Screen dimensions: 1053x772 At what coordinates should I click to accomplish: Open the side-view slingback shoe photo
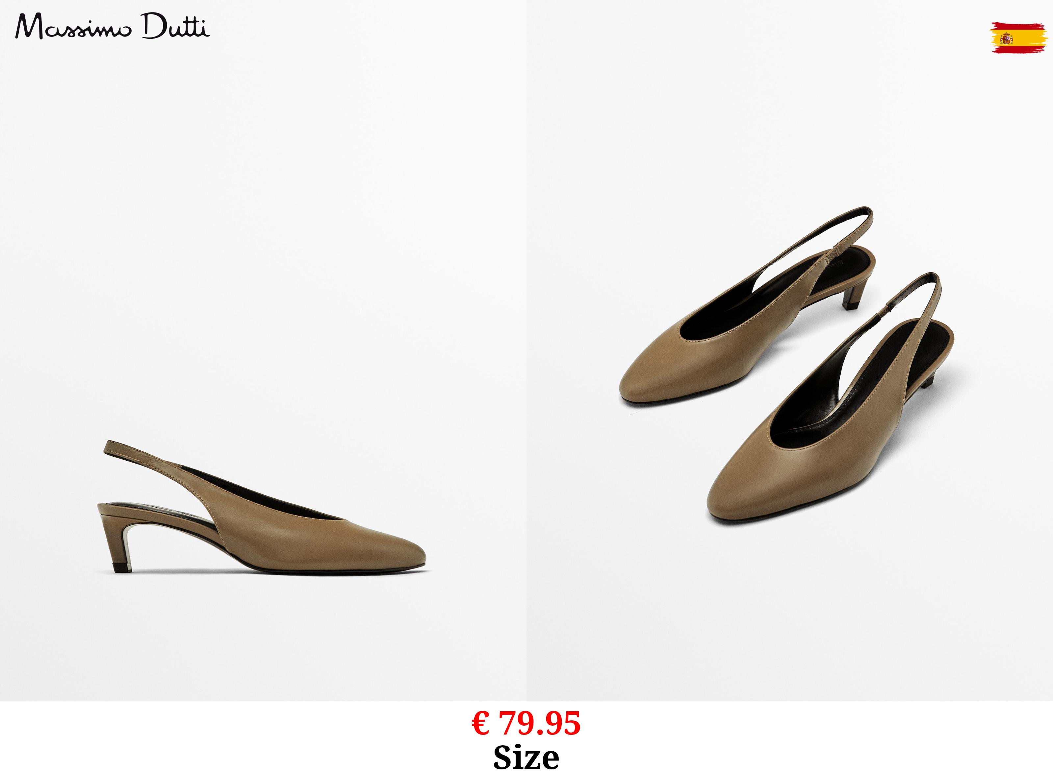coord(263,350)
